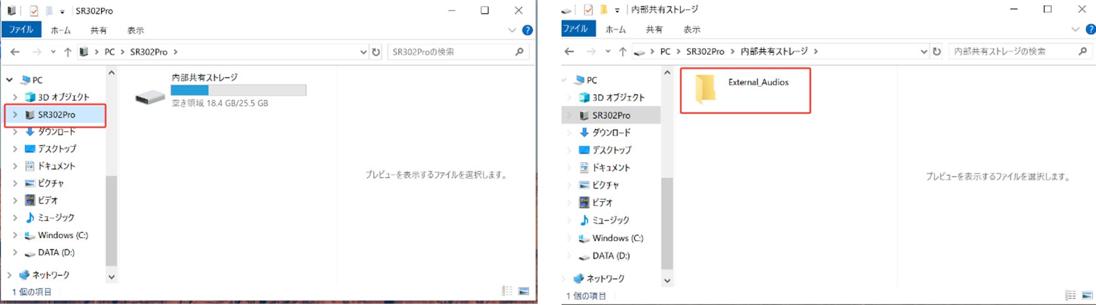Screen dimensions: 1096x305
Task: Open External_Audios folder
Action: [745, 90]
